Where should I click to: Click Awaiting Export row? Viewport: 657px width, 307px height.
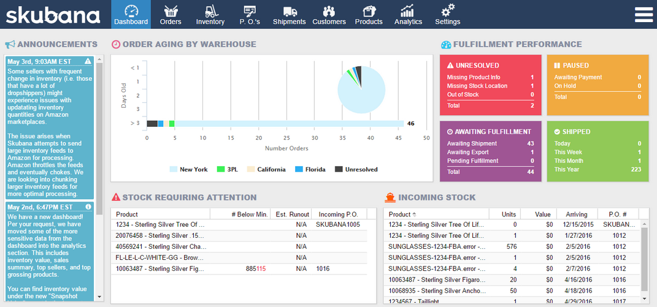coord(490,152)
